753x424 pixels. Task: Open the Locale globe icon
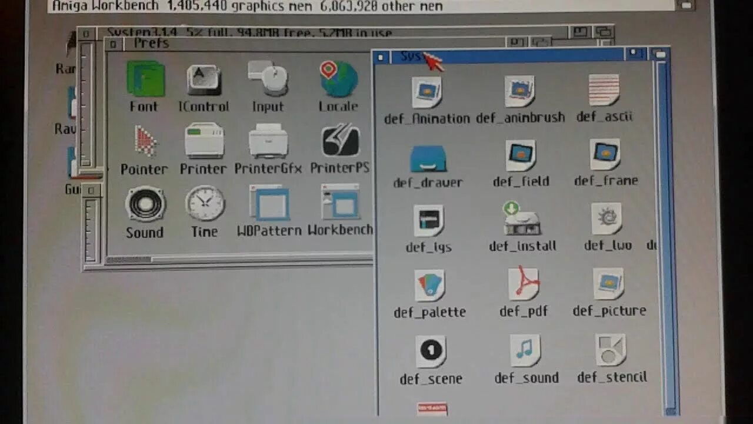pos(338,79)
